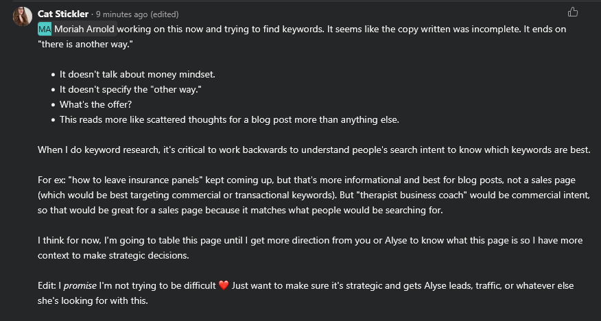Click the bullet about money mindset
Viewport: 601px width, 321px height.
[137, 74]
